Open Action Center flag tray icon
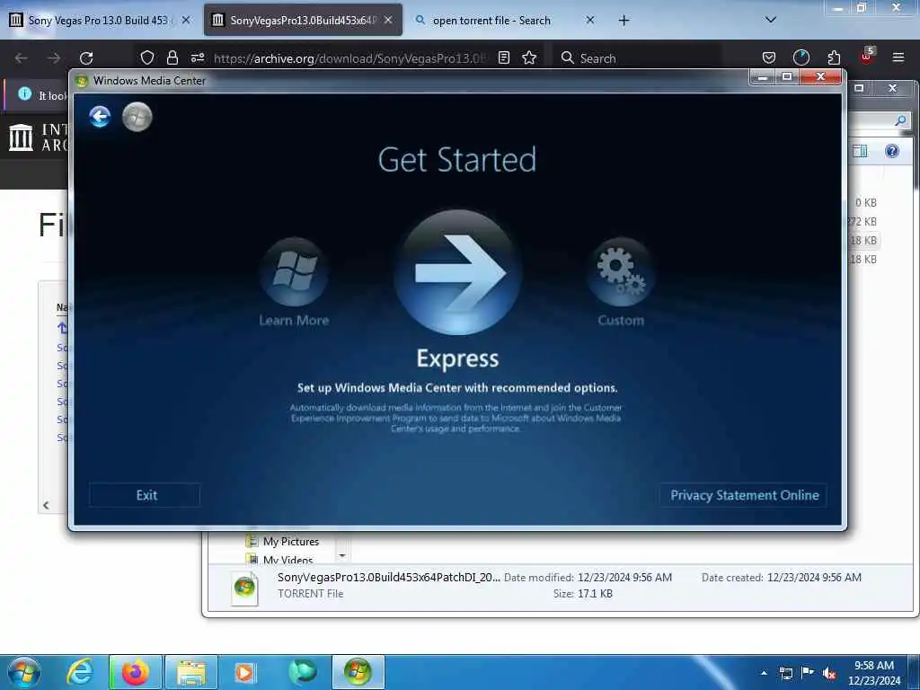 click(808, 673)
